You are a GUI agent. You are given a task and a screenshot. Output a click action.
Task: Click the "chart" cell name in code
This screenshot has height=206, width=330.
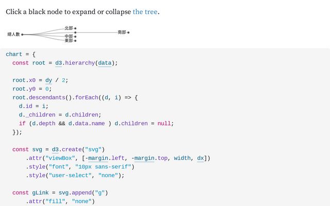[x=14, y=54]
